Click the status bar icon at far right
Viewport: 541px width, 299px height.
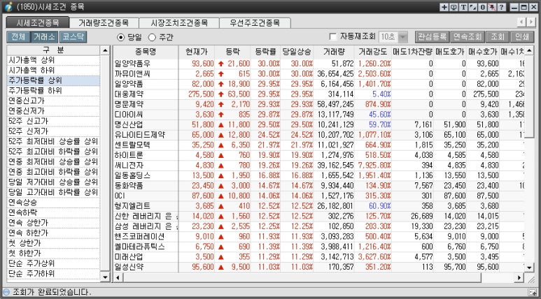click(x=533, y=292)
